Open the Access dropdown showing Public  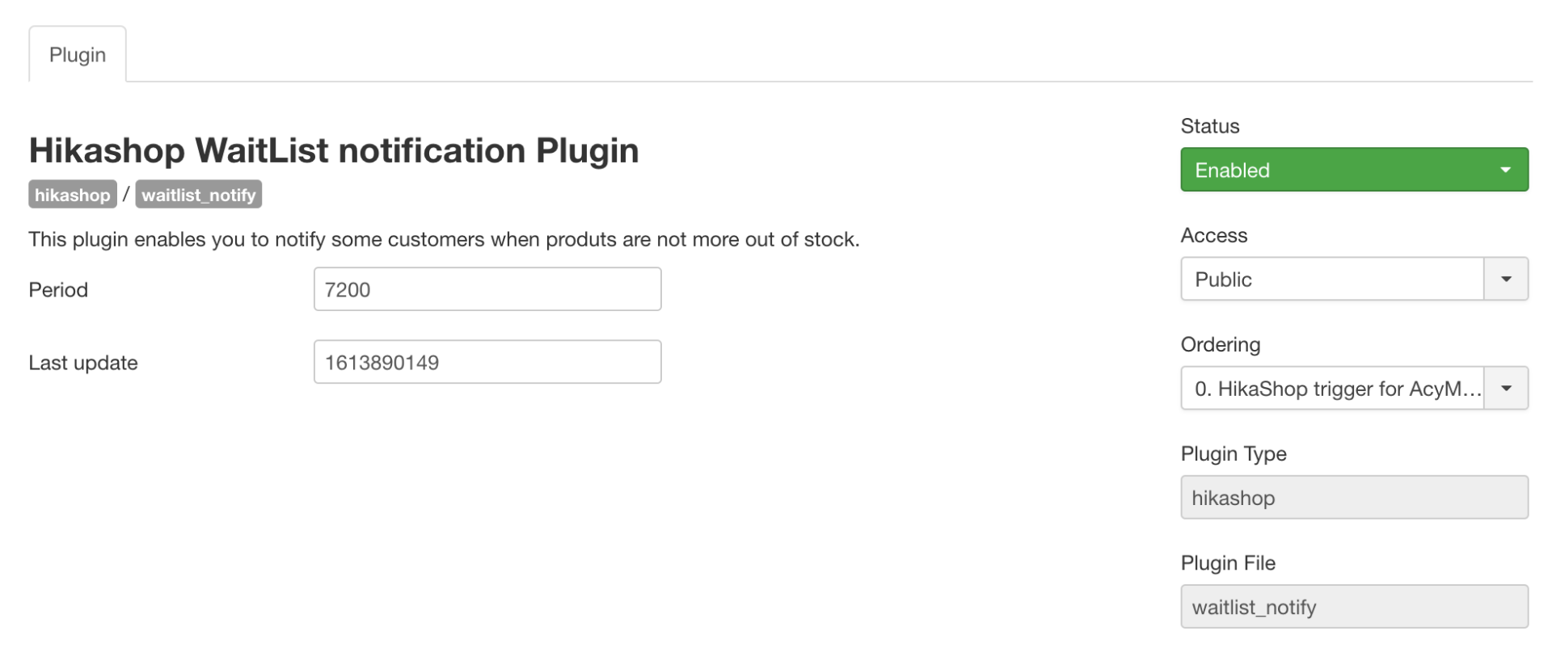(1332, 279)
